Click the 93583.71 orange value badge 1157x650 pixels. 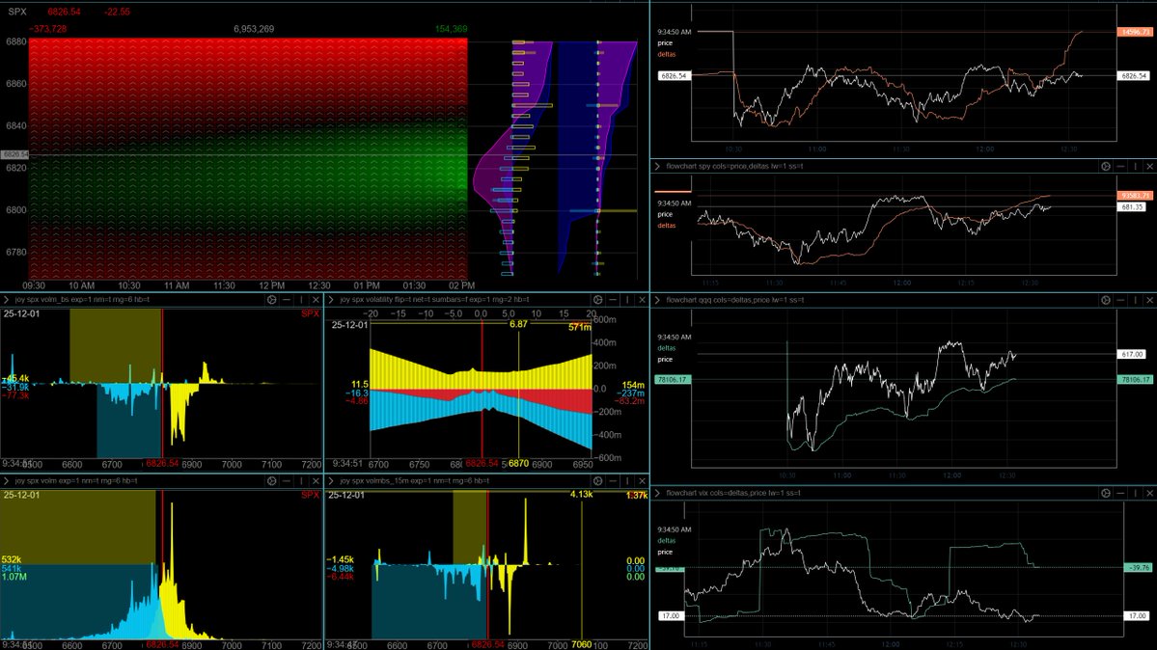click(x=1135, y=196)
